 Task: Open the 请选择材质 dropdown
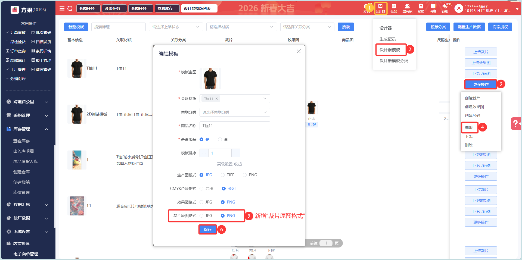coord(241,27)
